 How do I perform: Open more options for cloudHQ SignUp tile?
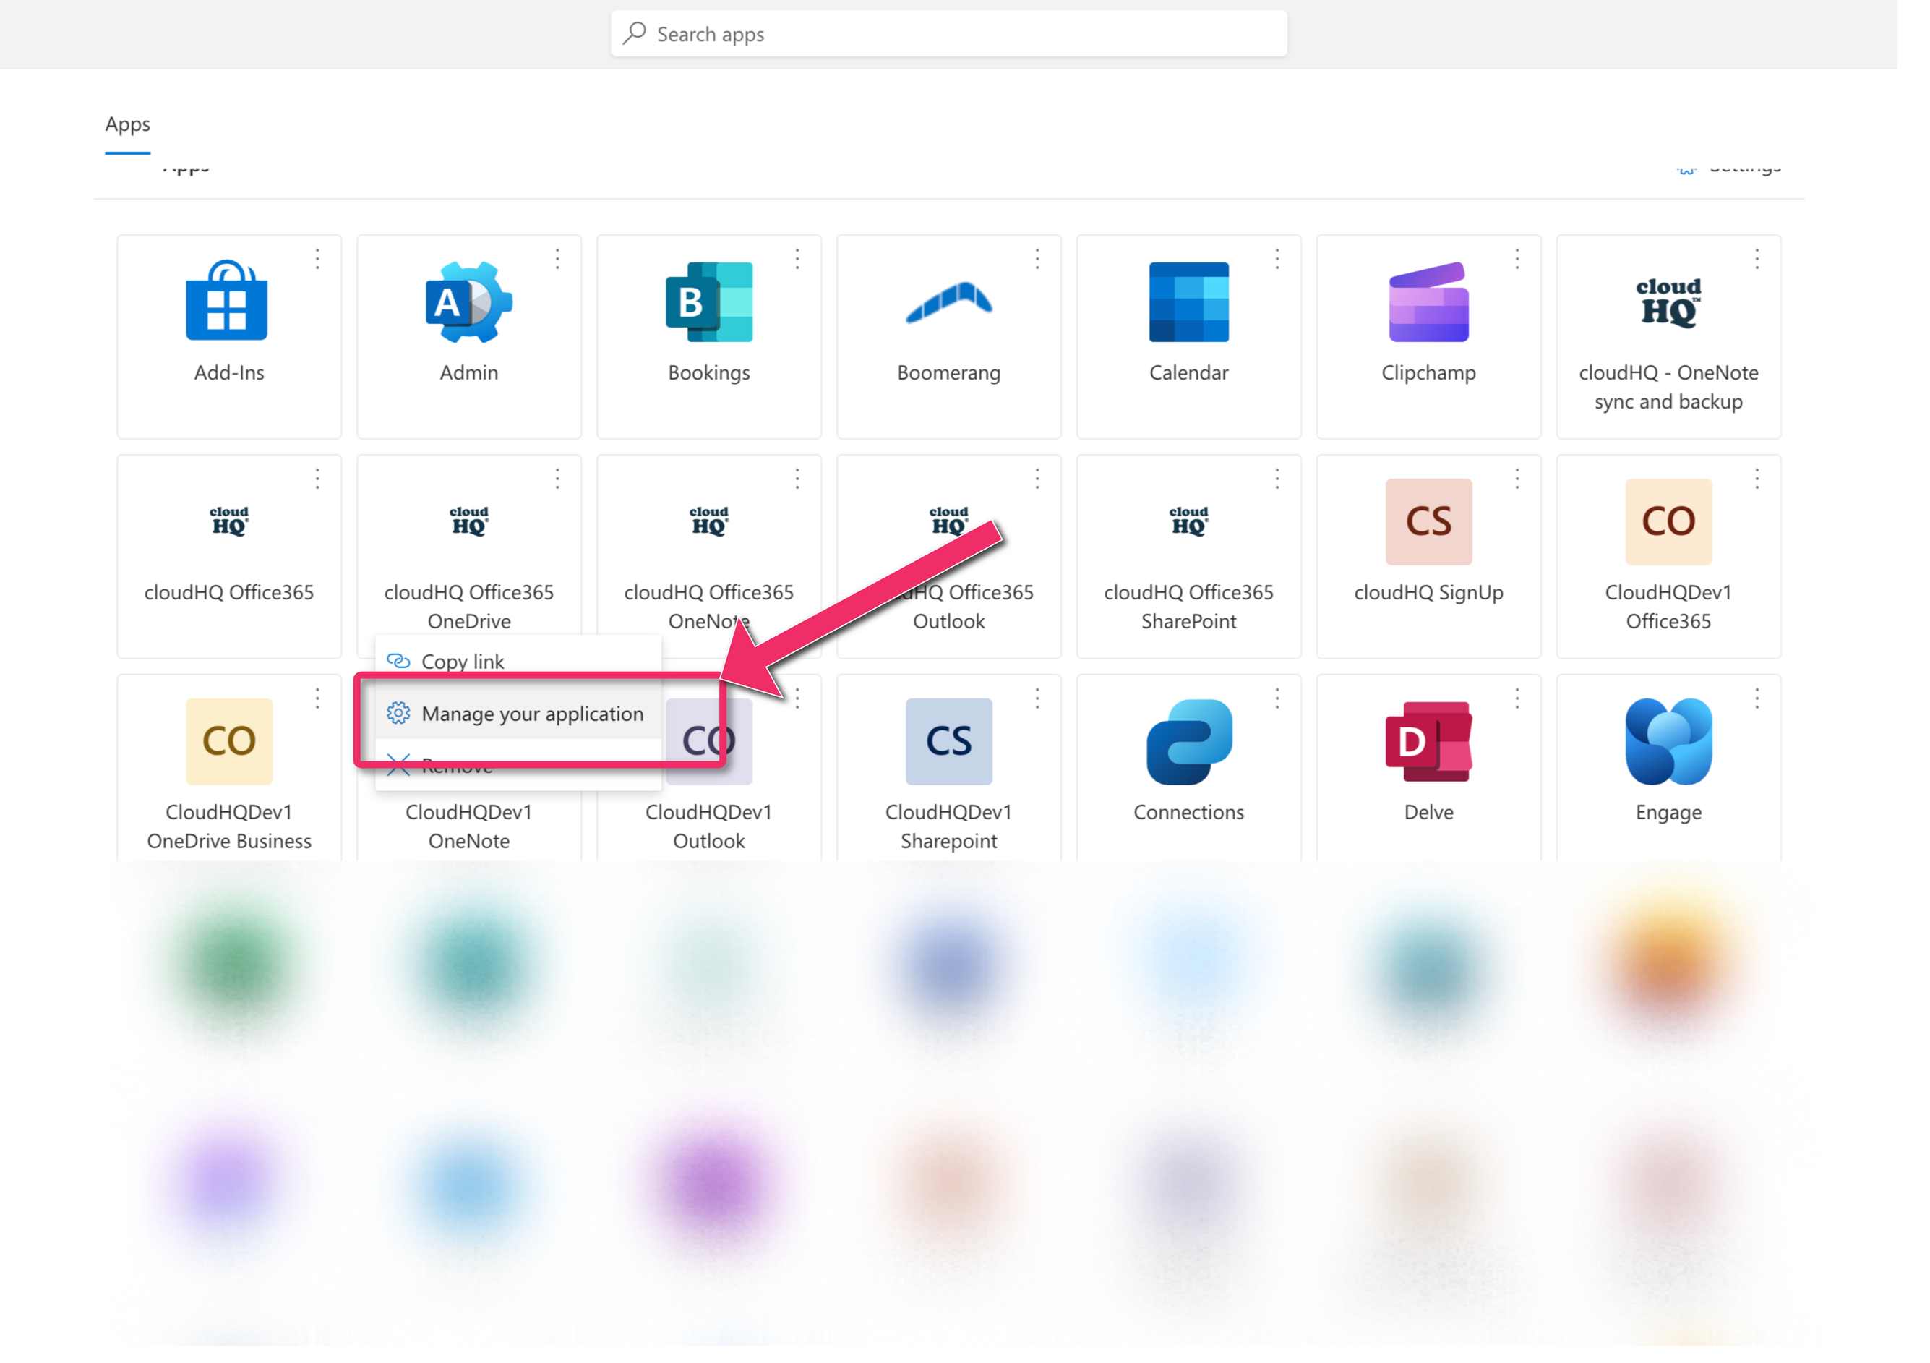pos(1517,479)
